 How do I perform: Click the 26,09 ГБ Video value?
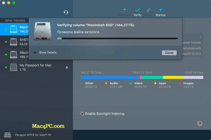point(140,87)
